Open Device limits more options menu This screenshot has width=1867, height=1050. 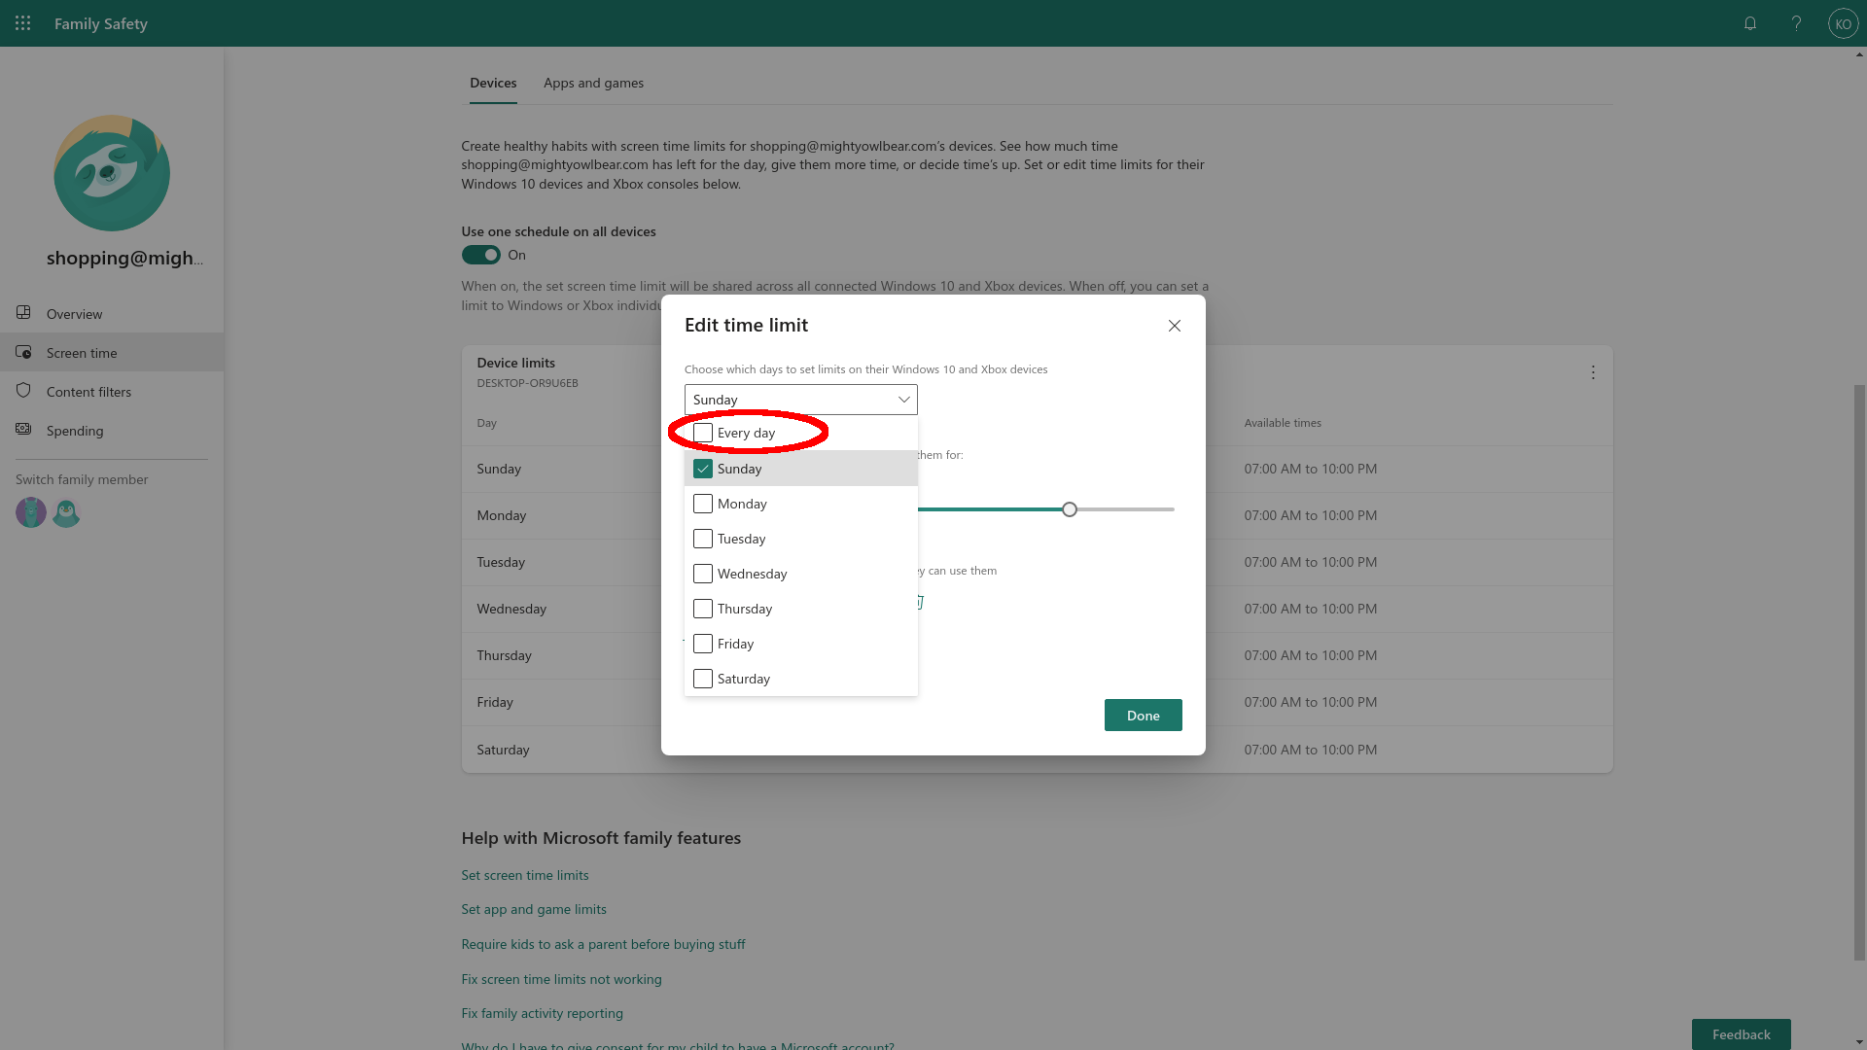tap(1593, 373)
